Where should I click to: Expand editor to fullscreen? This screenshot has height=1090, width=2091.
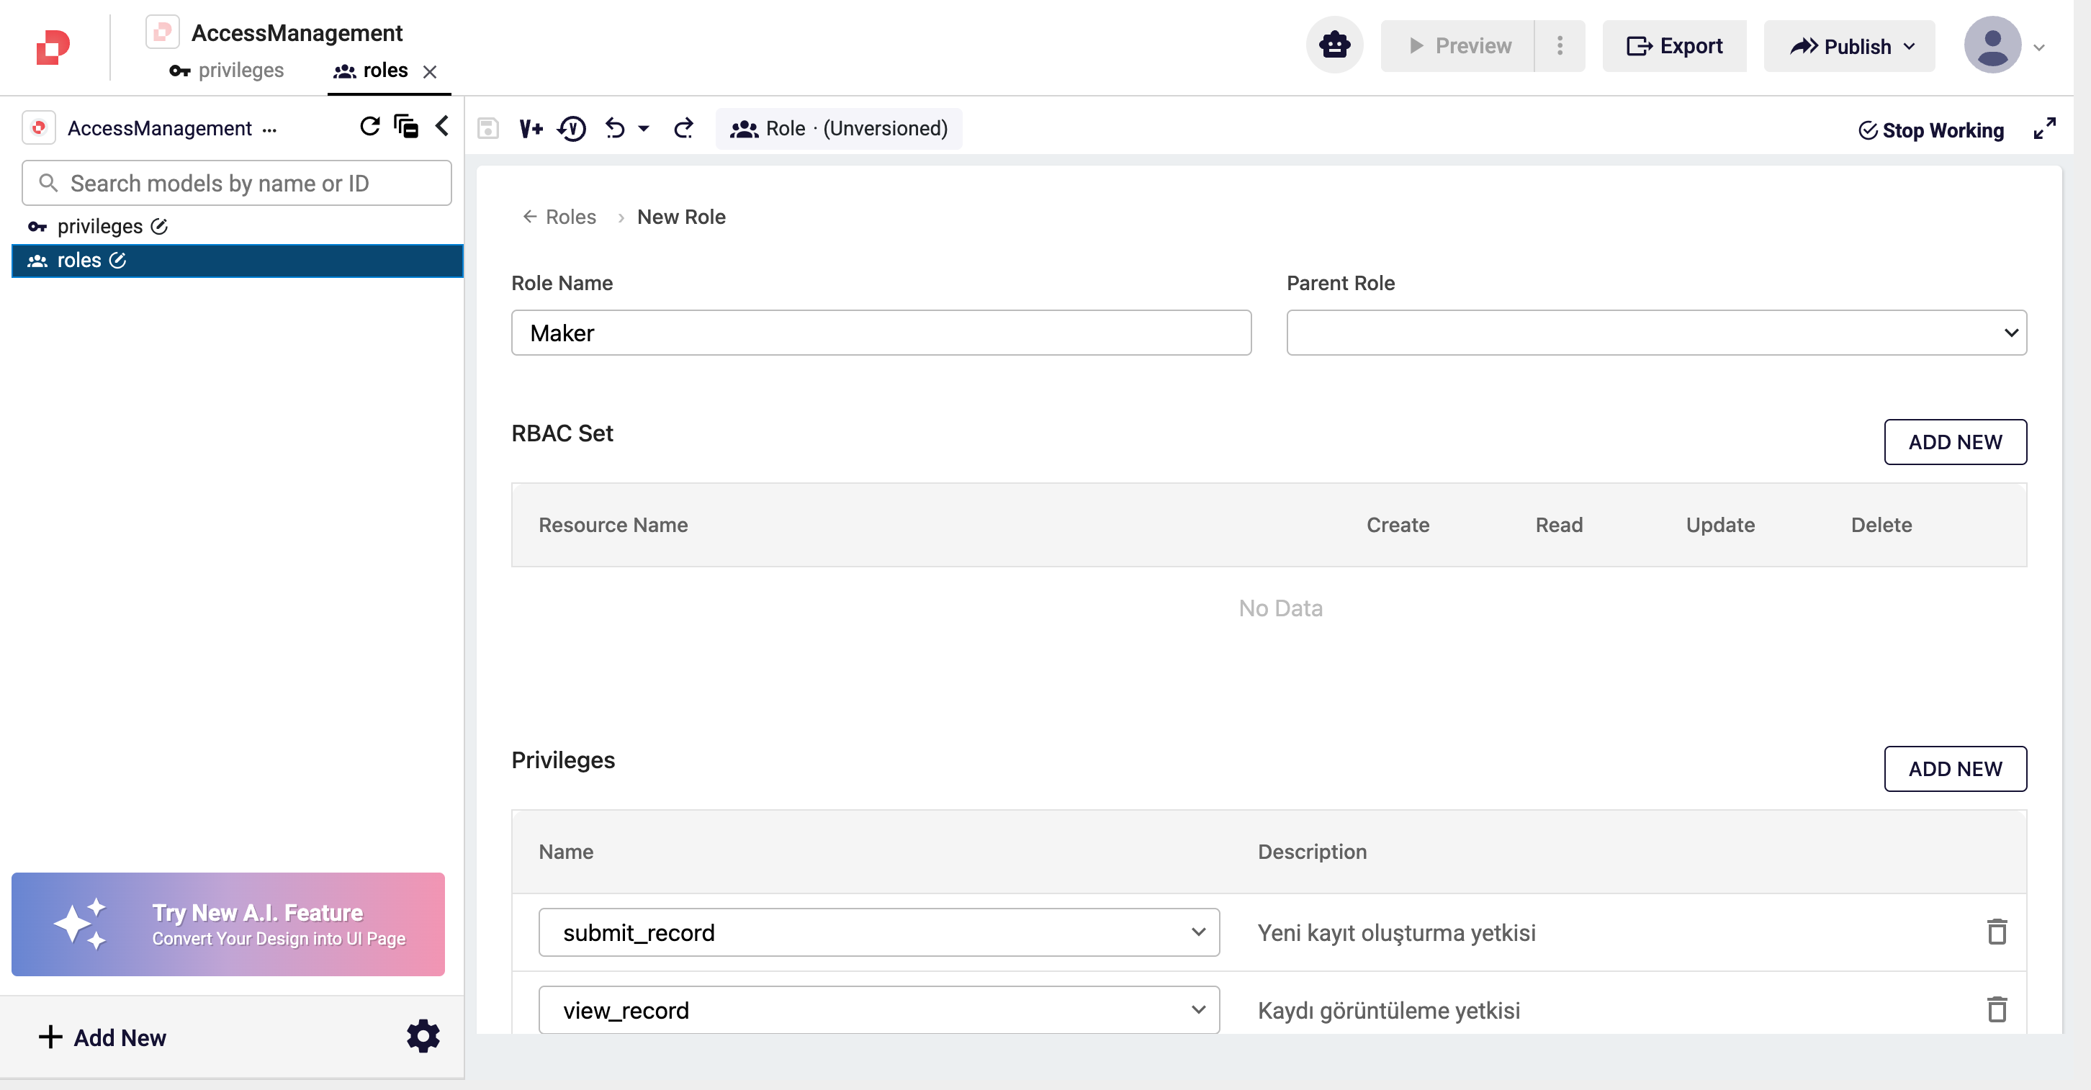point(2044,128)
